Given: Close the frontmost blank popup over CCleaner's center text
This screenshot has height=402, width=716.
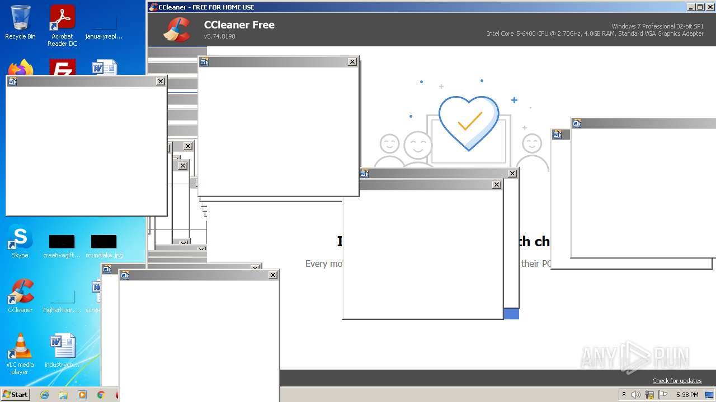Looking at the screenshot, I should click(x=497, y=185).
